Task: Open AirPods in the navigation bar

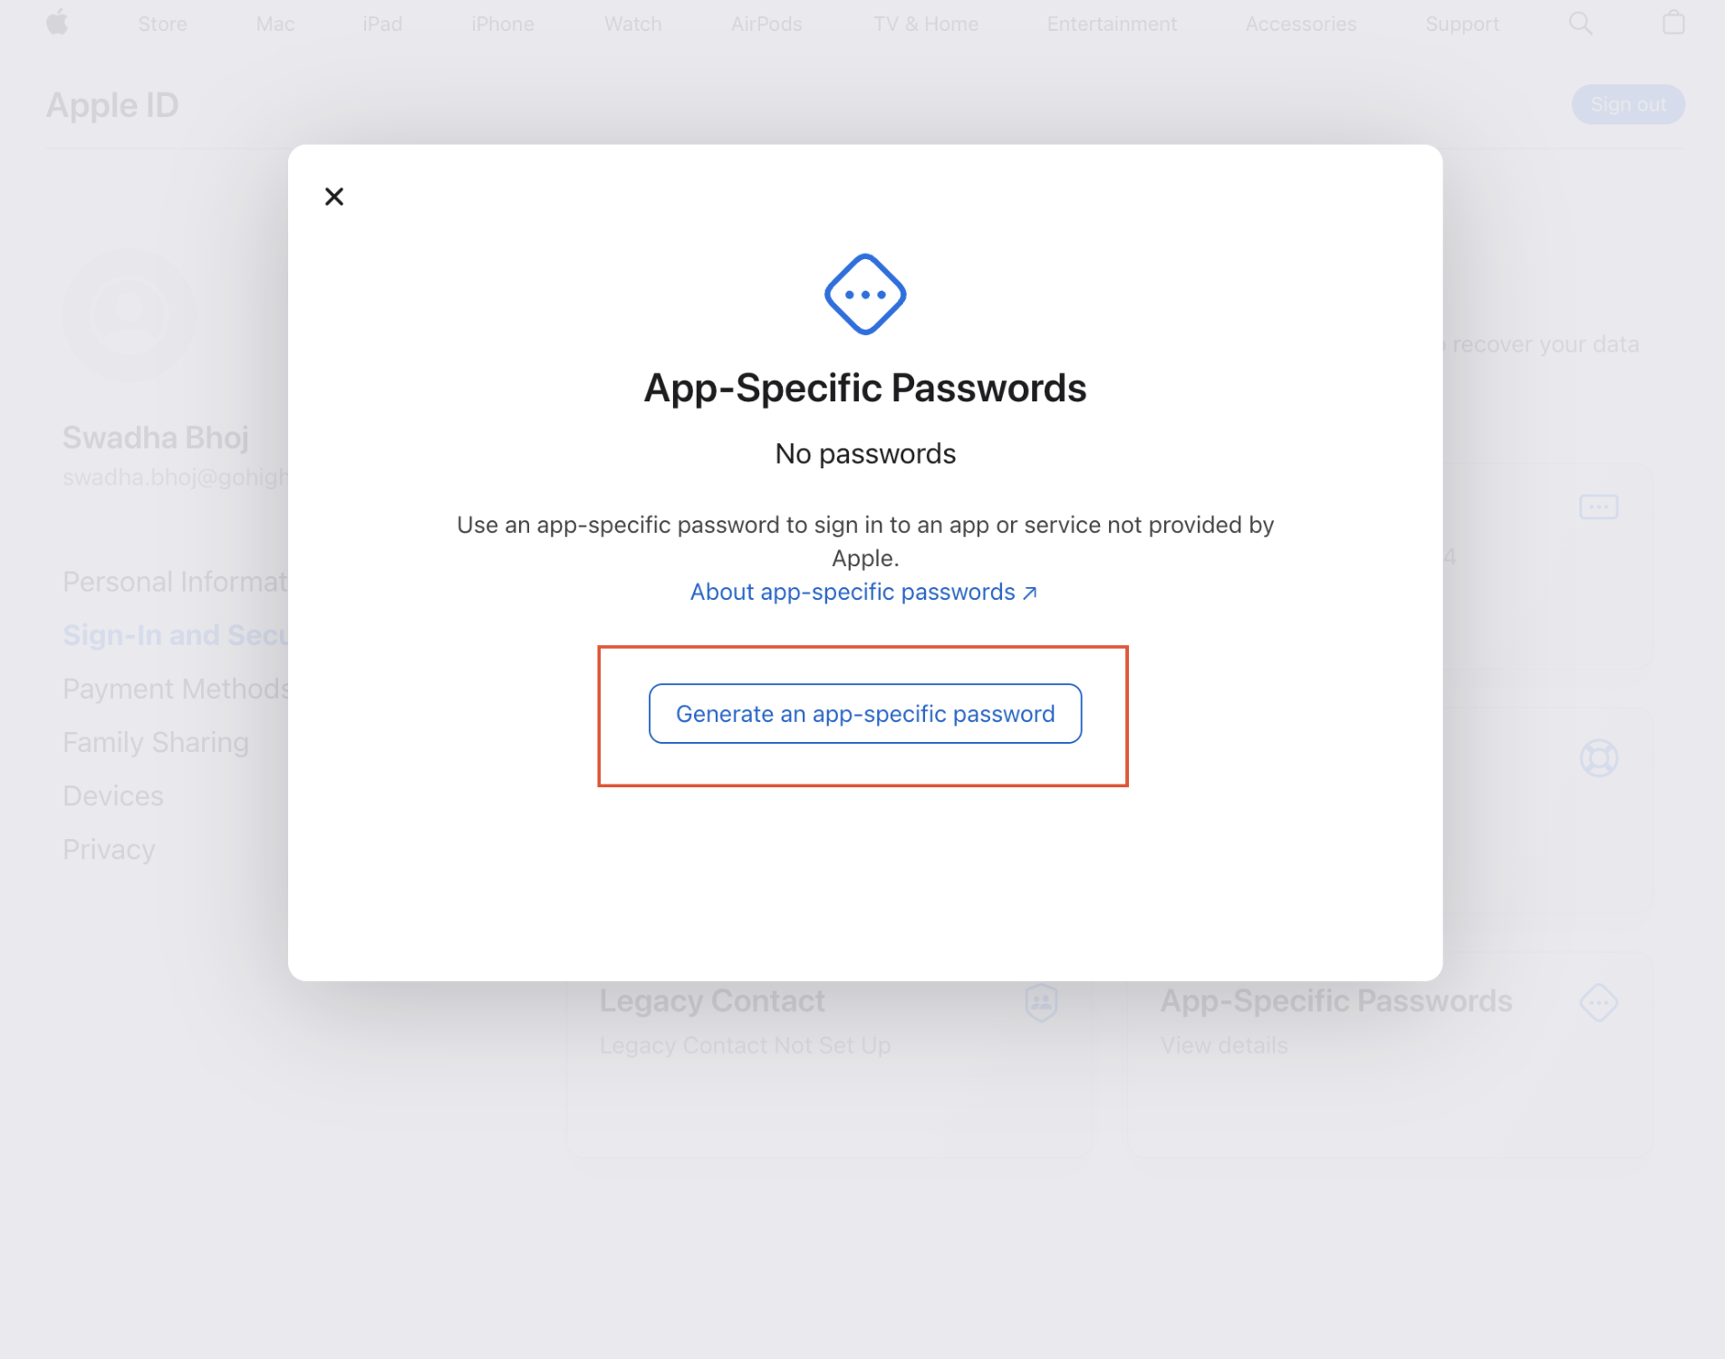Action: [x=766, y=24]
